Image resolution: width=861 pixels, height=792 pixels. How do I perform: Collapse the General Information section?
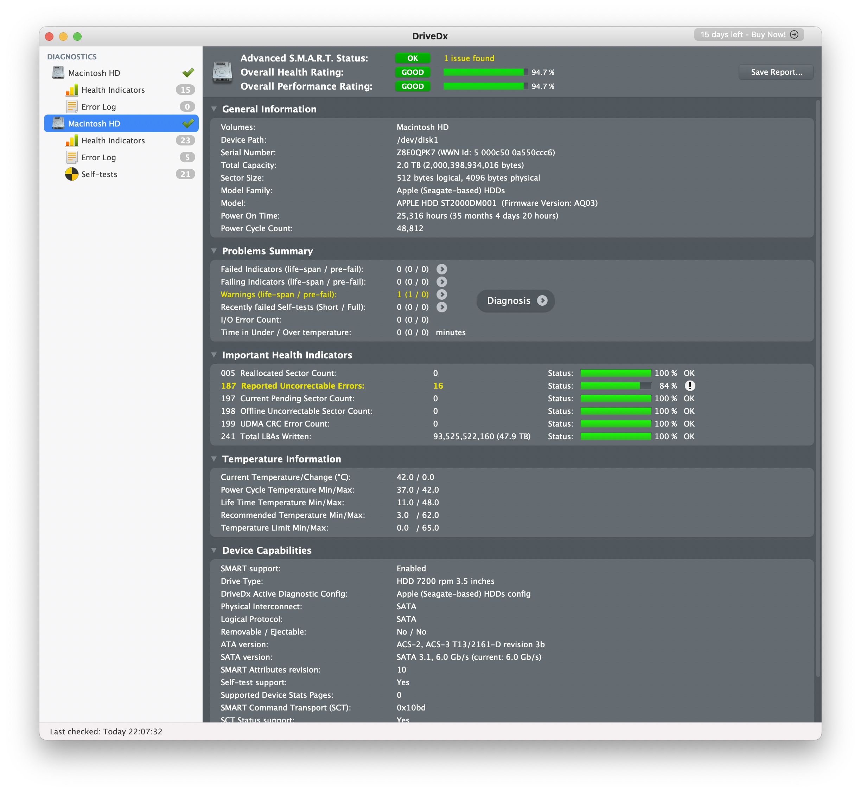coord(215,109)
